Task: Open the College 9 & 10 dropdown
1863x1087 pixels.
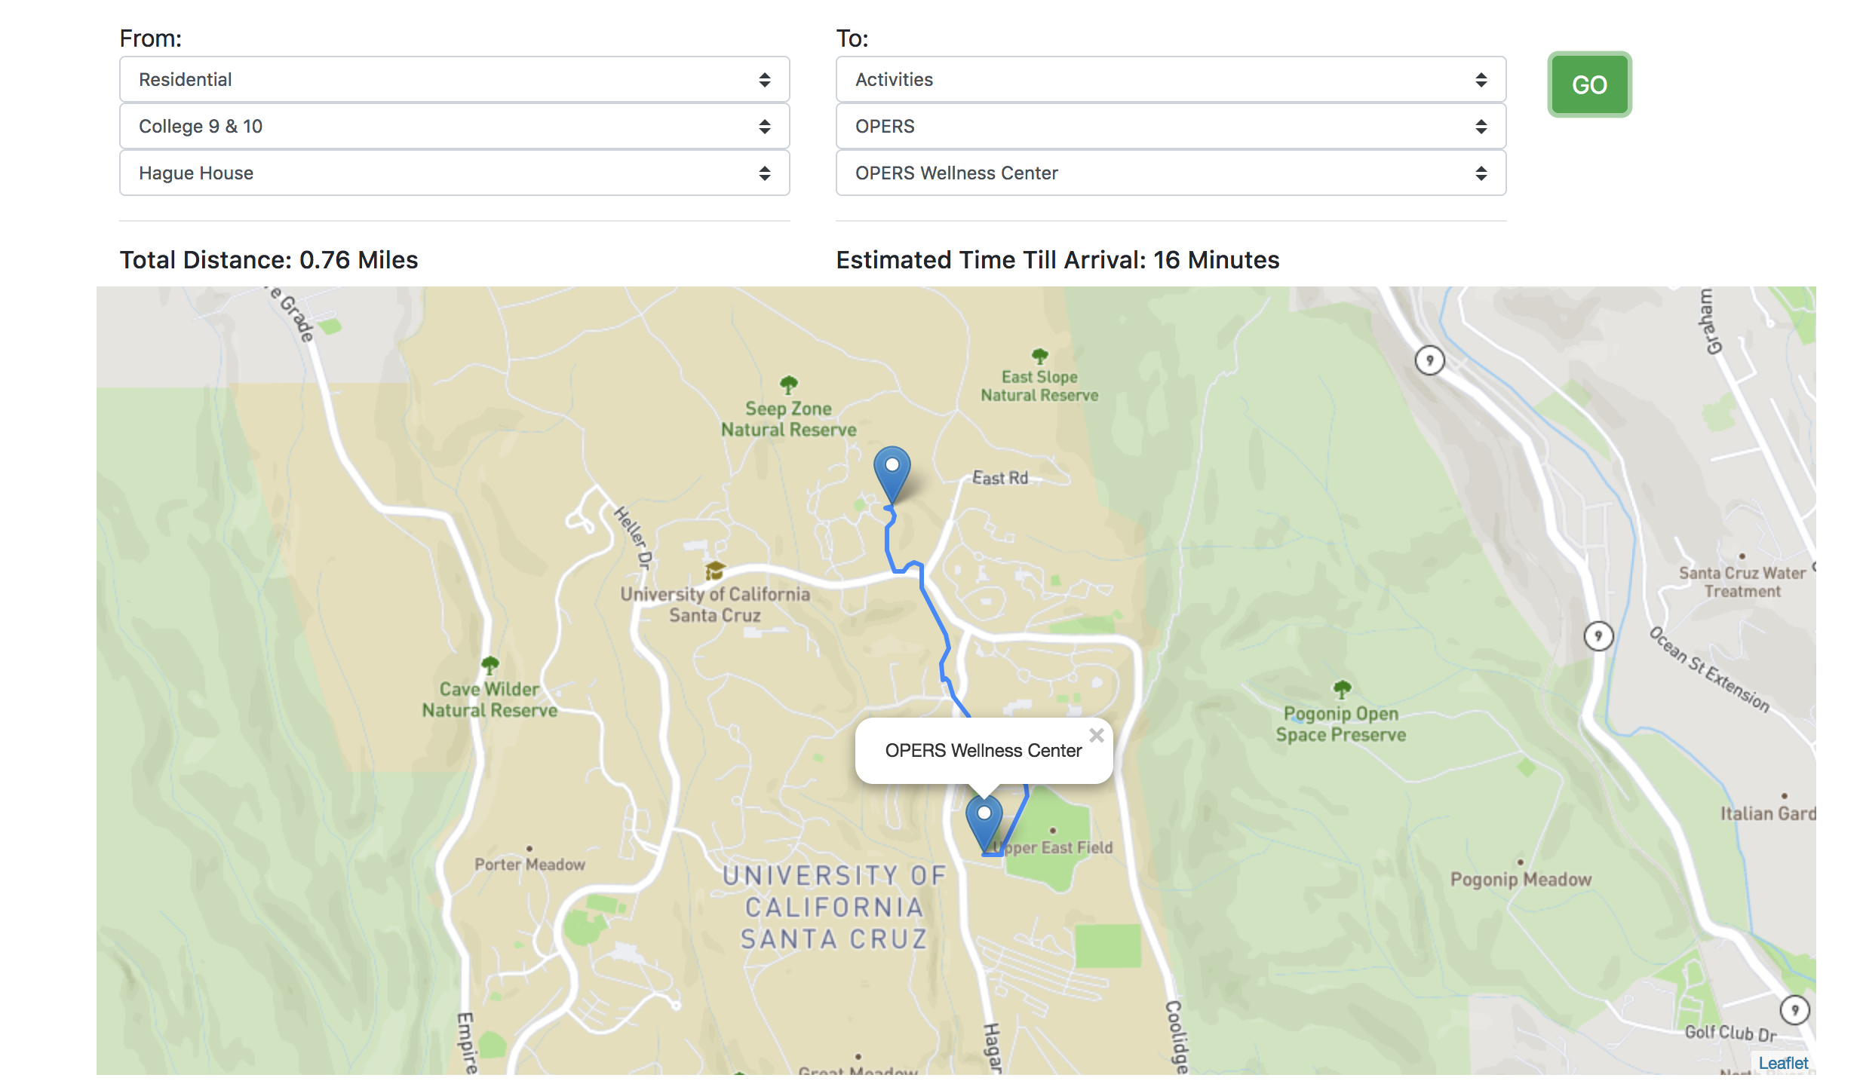Action: (x=454, y=126)
